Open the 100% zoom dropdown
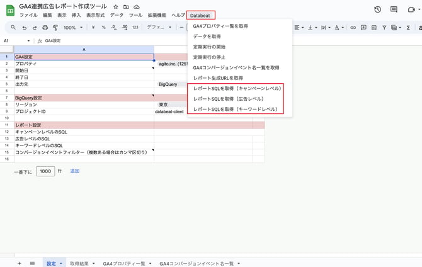The image size is (422, 267). pyautogui.click(x=73, y=28)
